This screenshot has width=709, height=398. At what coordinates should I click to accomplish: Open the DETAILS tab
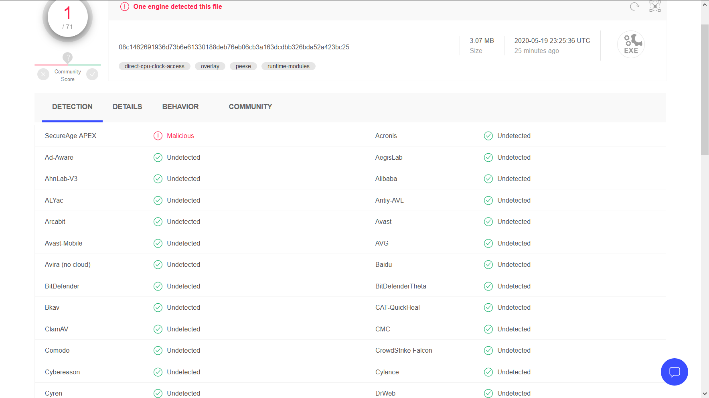[128, 107]
